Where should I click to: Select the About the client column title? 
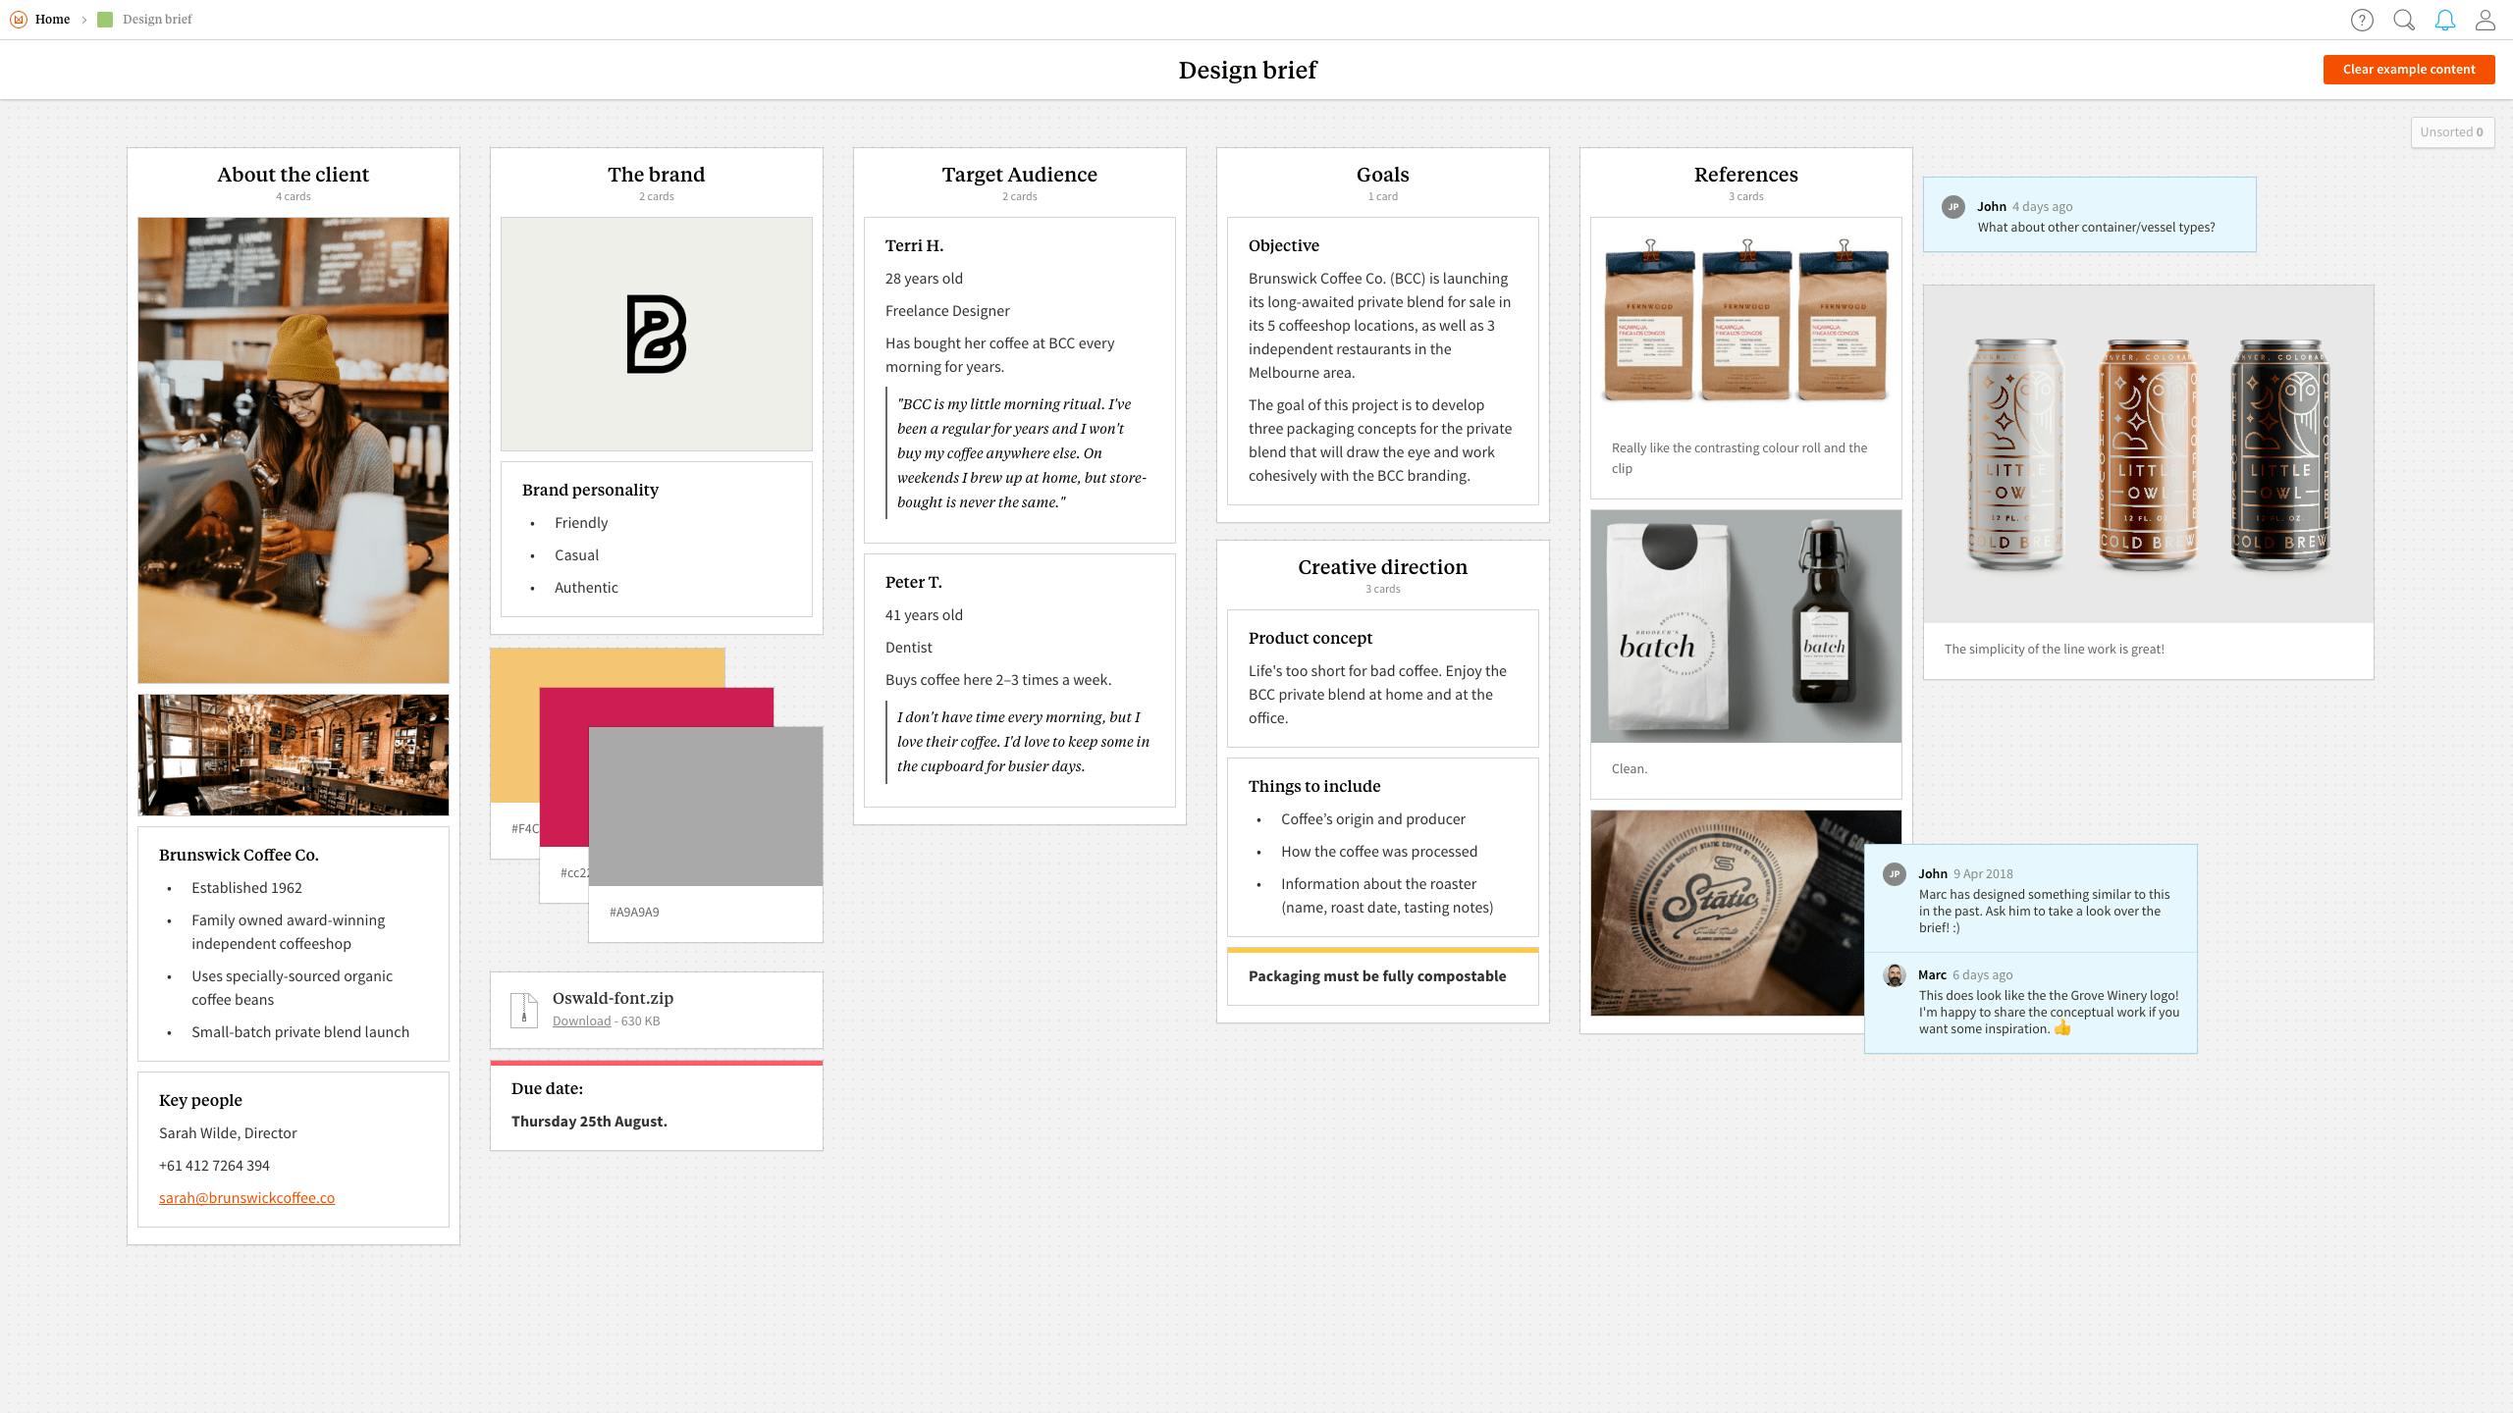[293, 174]
